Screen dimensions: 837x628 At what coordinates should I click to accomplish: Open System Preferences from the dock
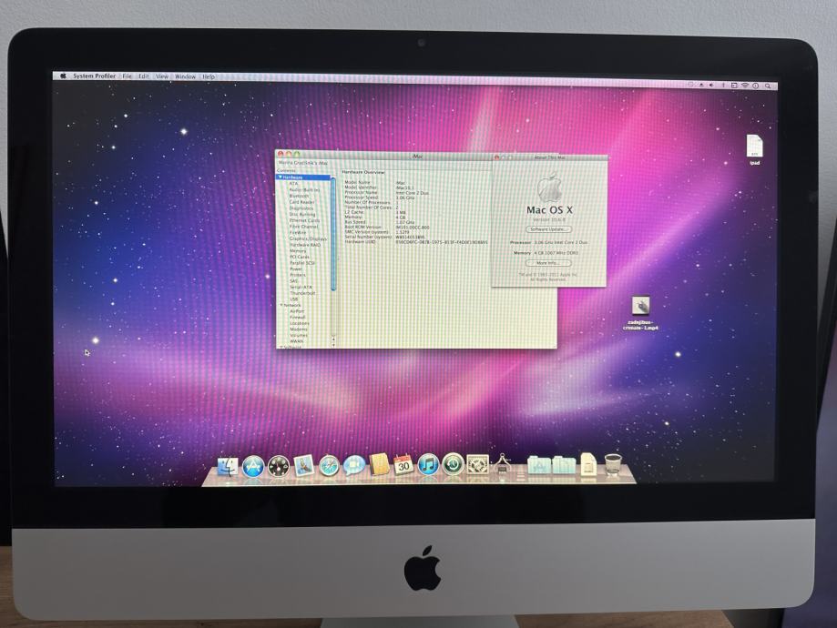(x=477, y=464)
